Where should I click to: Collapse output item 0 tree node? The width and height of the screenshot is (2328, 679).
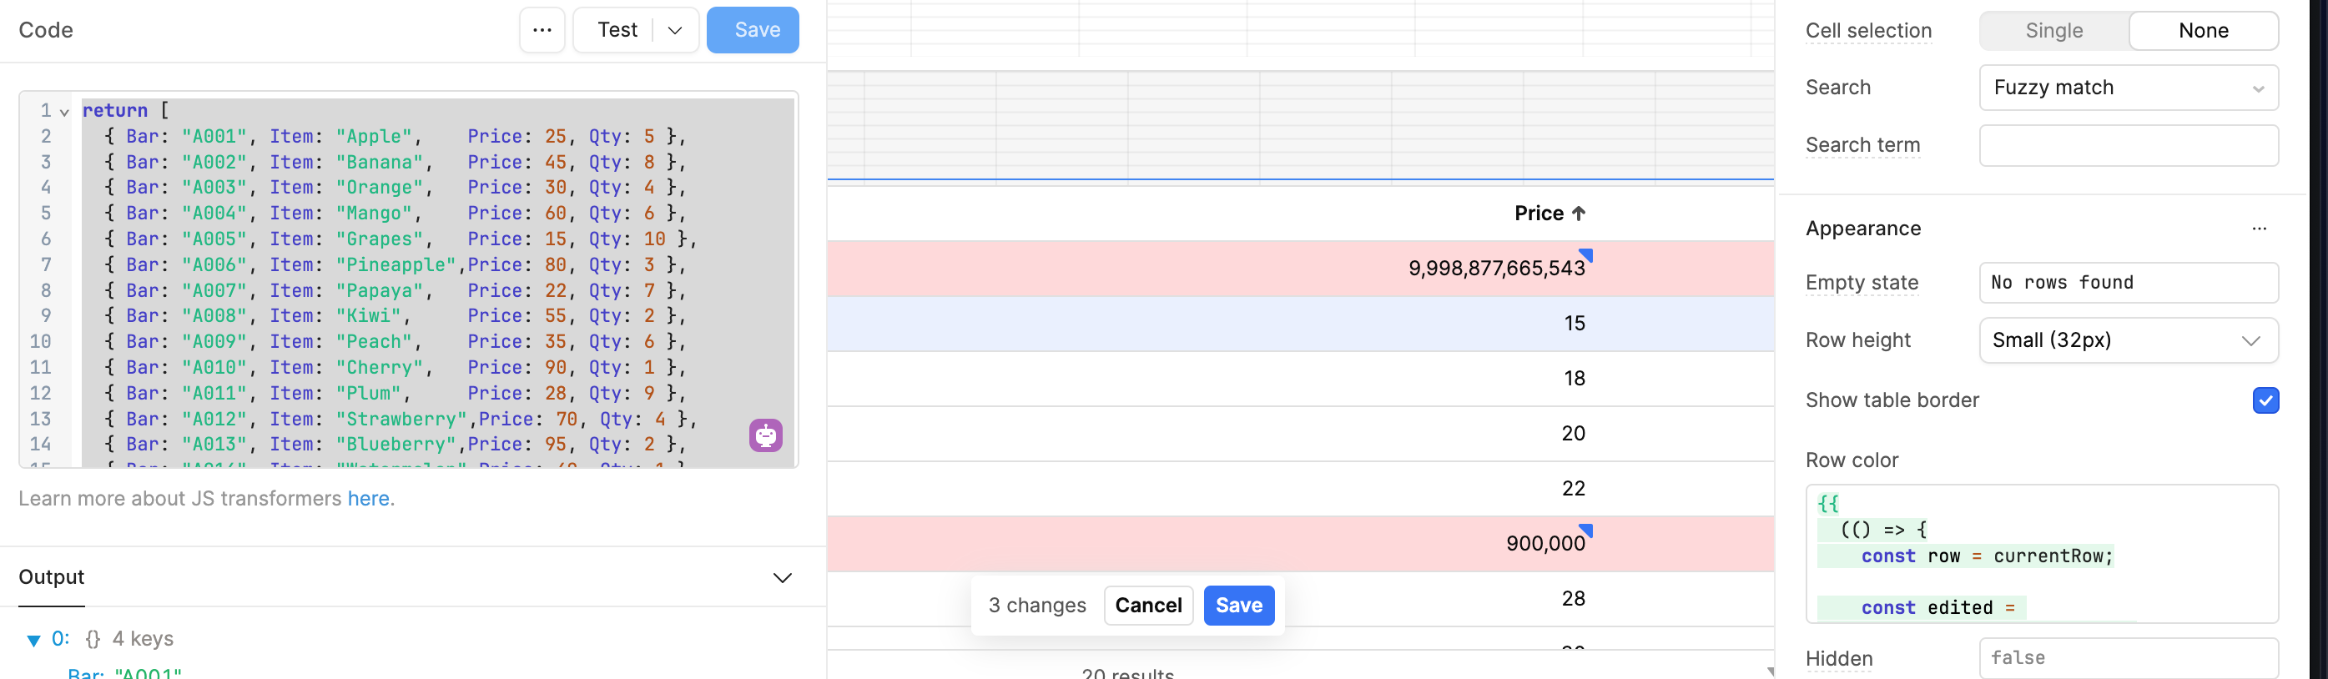tap(33, 640)
